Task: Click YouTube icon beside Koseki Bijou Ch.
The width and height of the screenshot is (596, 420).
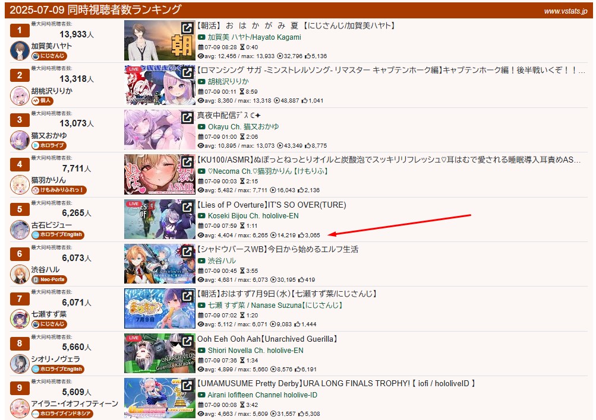Action: 201,216
